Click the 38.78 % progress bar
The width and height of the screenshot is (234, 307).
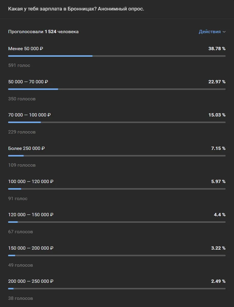[117, 56]
